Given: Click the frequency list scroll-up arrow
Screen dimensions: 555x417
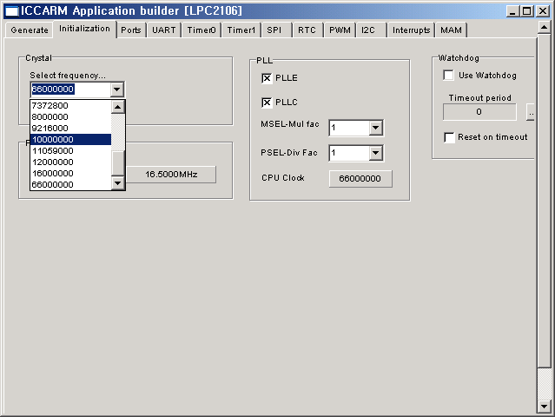Looking at the screenshot, I should (117, 107).
